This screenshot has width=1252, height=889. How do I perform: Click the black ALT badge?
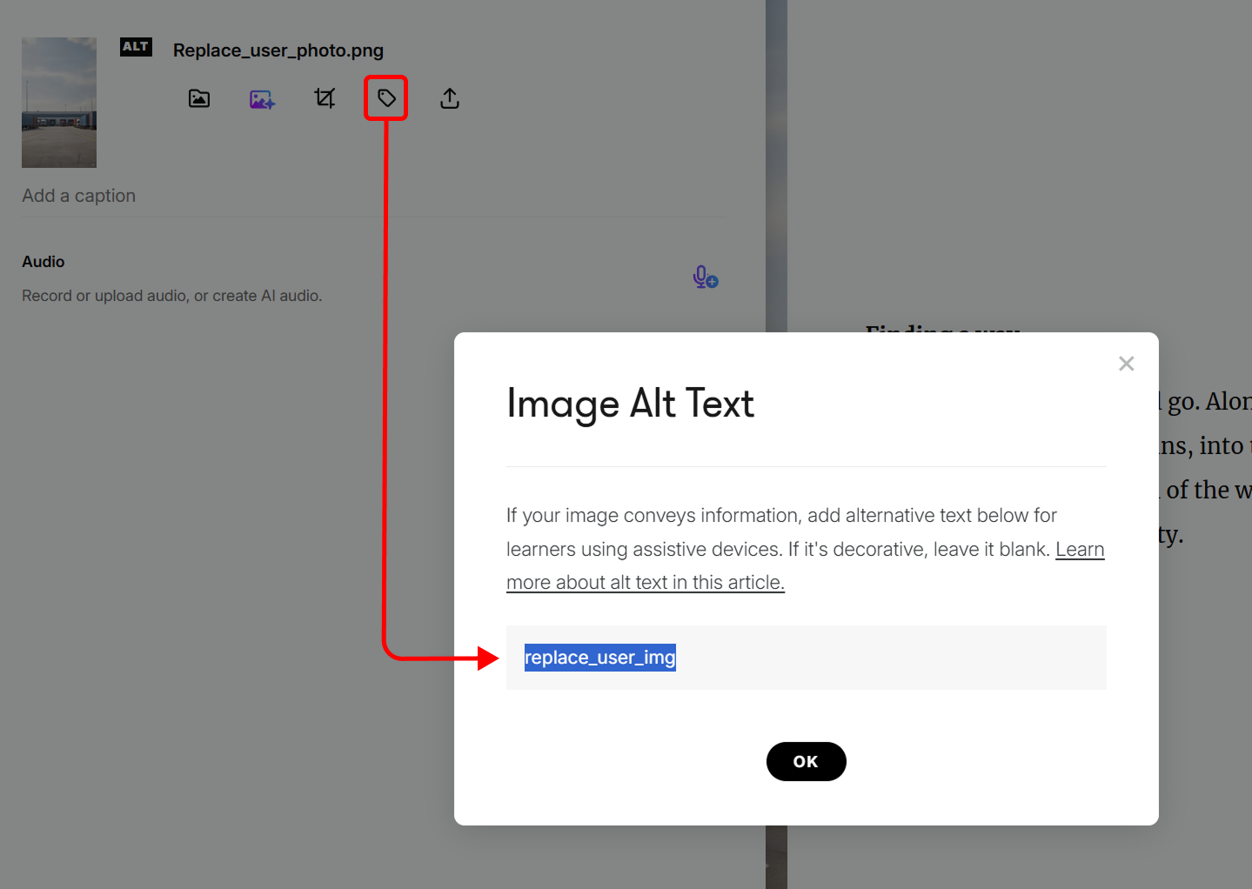click(136, 47)
